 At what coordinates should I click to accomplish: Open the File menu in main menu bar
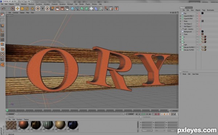click(2, 4)
